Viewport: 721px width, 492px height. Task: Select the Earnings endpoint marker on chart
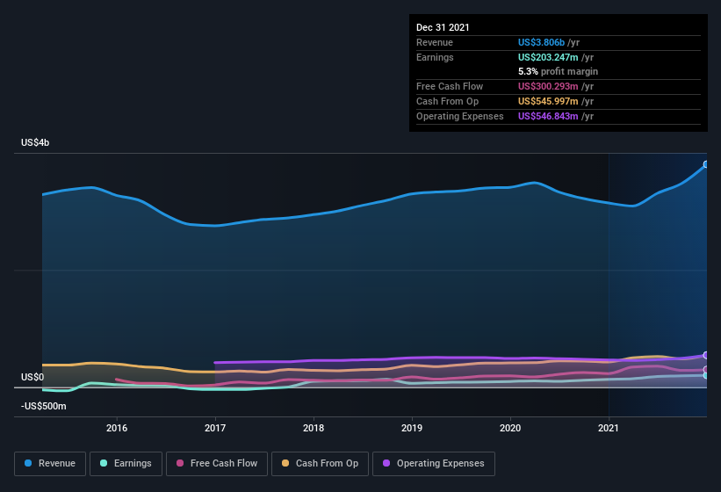(x=706, y=375)
